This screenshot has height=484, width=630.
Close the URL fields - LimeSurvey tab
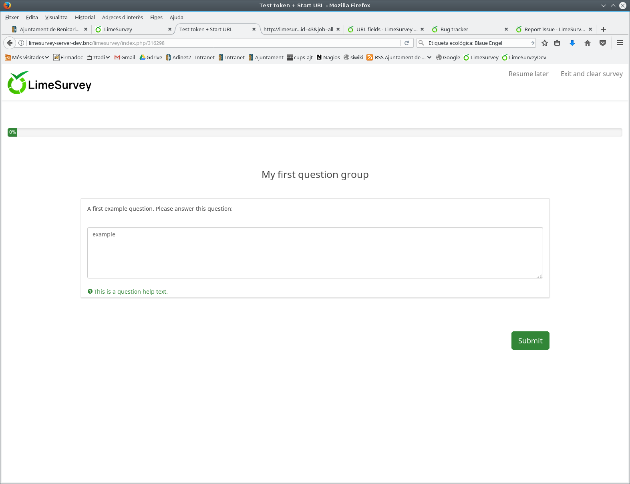422,29
